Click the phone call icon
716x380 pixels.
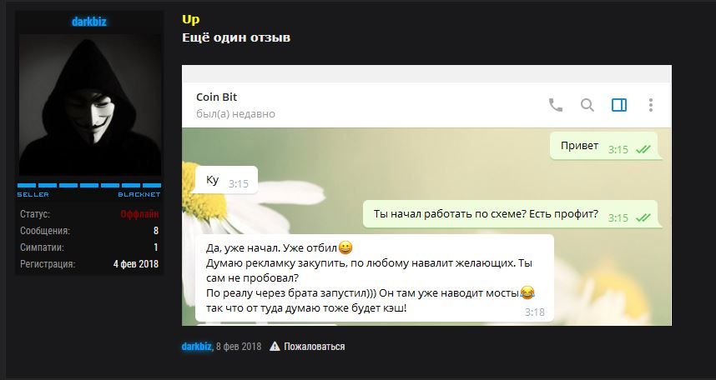(x=555, y=105)
